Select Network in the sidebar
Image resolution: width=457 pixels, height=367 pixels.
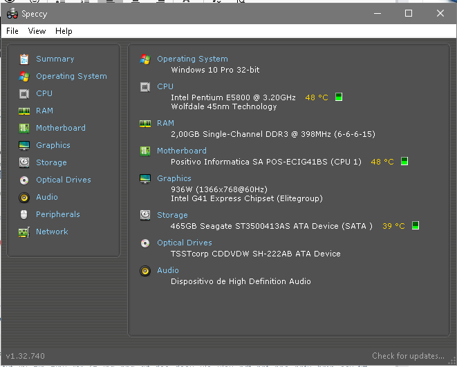click(52, 232)
